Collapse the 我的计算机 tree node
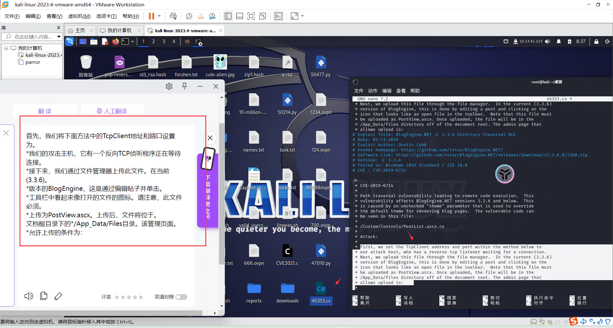The width and height of the screenshot is (613, 328). (x=6, y=48)
